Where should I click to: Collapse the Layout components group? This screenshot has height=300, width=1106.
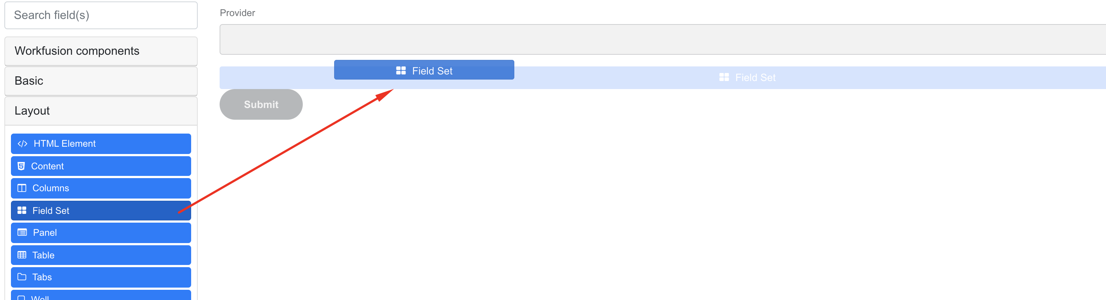coord(101,111)
